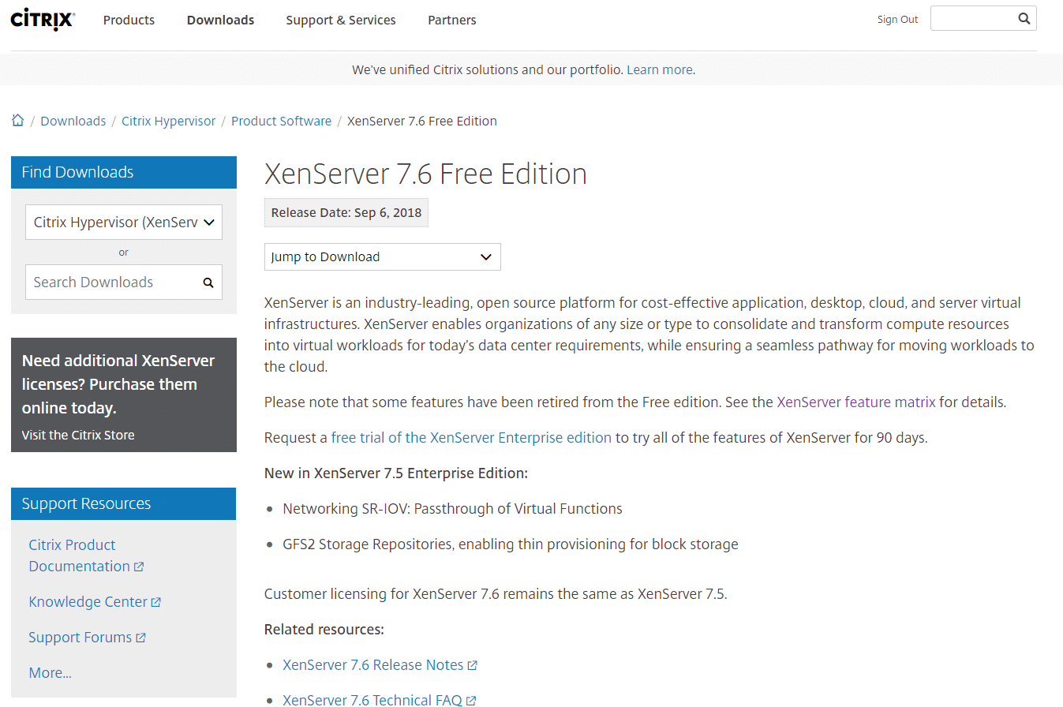Open the Support & Services menu

(x=341, y=20)
